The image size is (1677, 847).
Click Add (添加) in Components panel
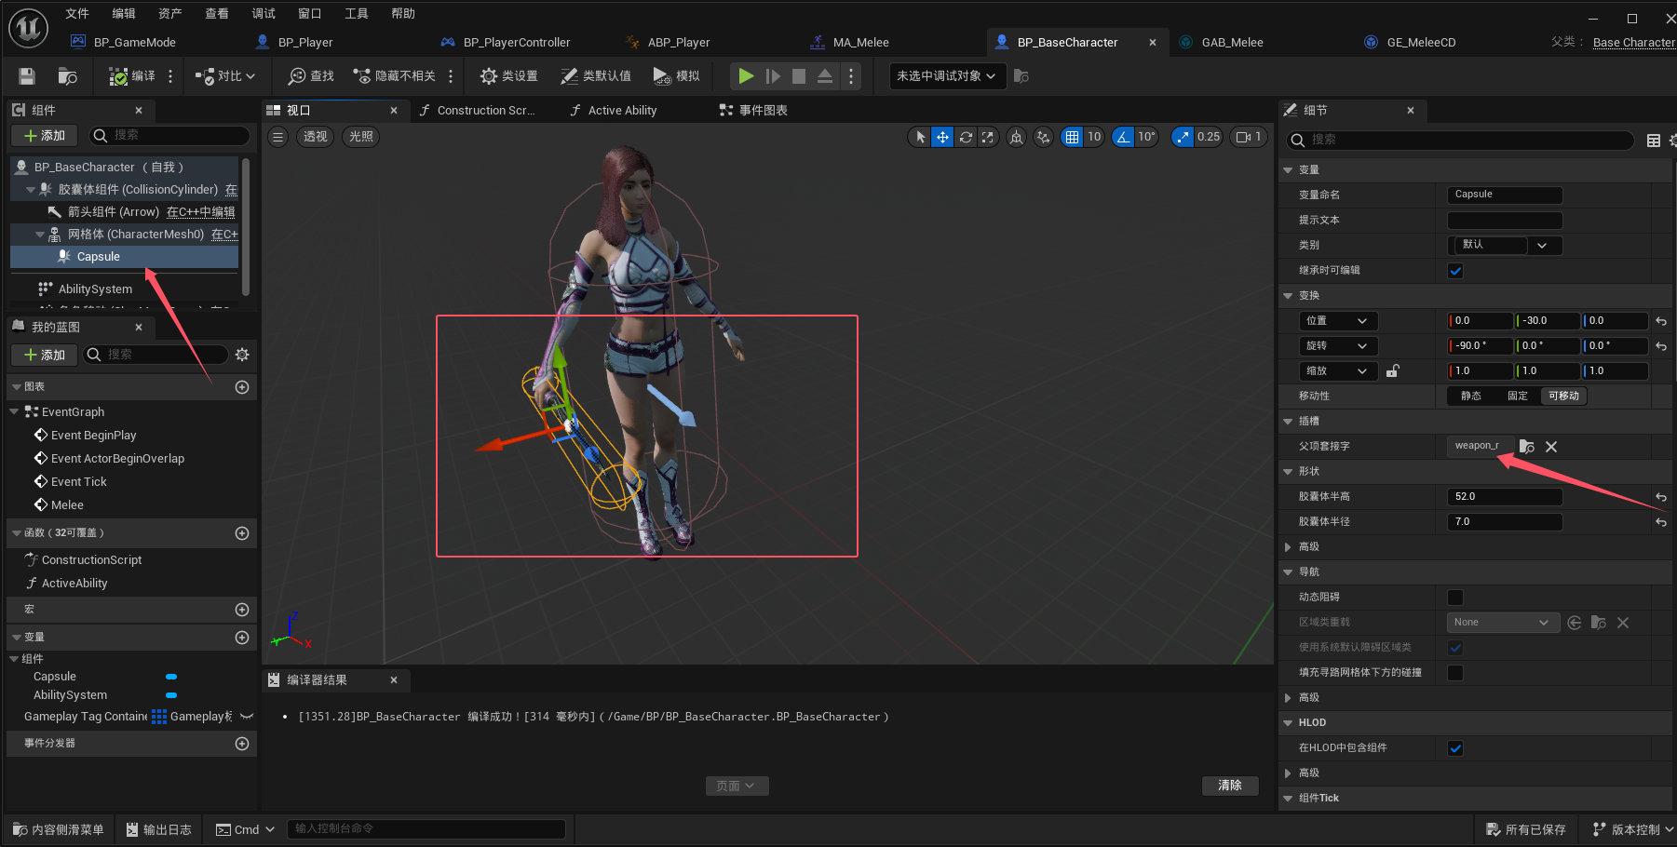(45, 136)
